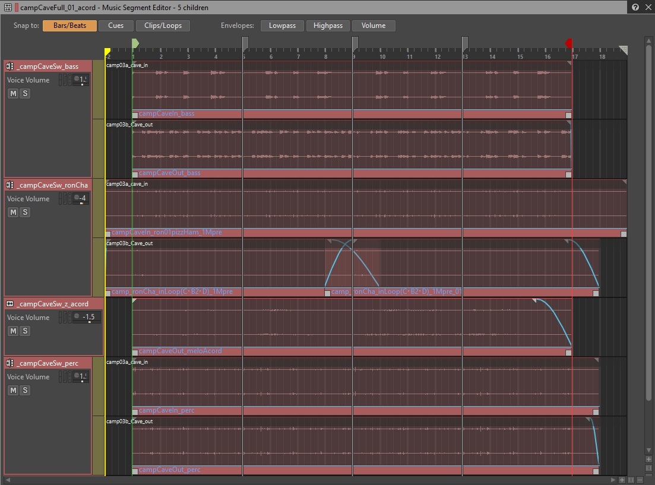Click the _campCaveSw_ronCha track type icon
Image resolution: width=655 pixels, height=485 pixels.
tap(10, 185)
